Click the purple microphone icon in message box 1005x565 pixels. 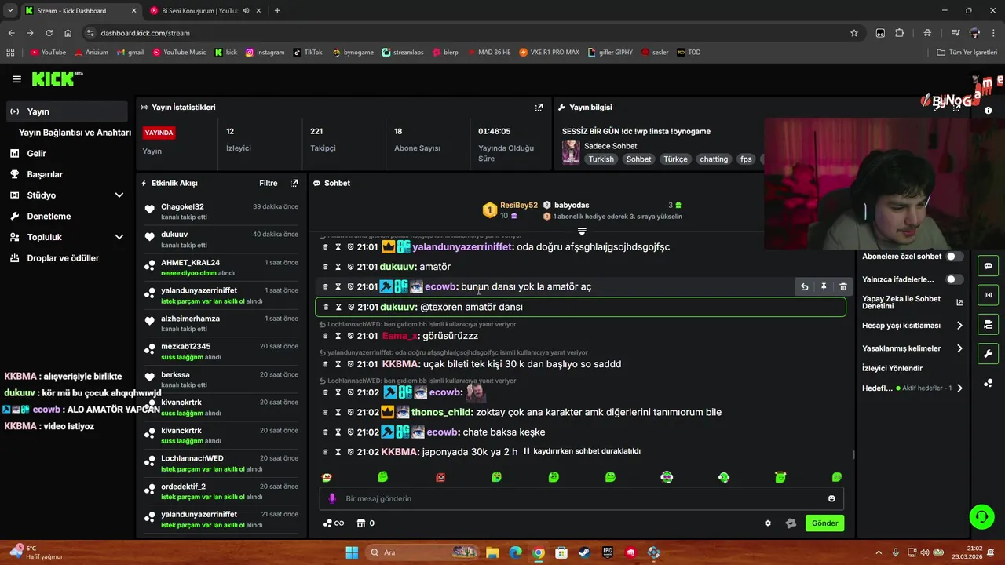(332, 498)
